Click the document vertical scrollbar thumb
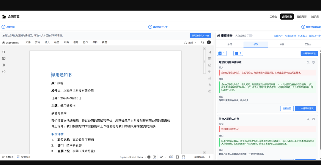This screenshot has width=321, height=165. 204,61
